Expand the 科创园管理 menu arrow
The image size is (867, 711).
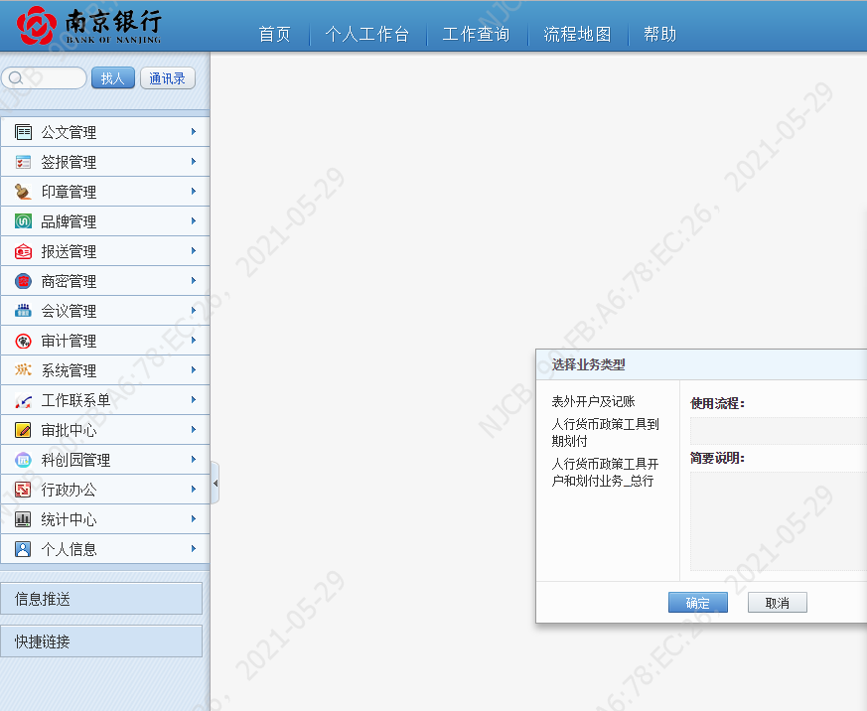point(194,459)
